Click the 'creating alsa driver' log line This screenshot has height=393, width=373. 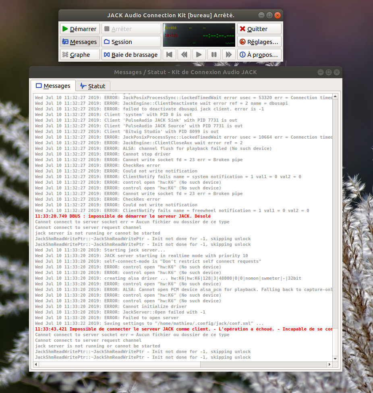[x=168, y=278]
